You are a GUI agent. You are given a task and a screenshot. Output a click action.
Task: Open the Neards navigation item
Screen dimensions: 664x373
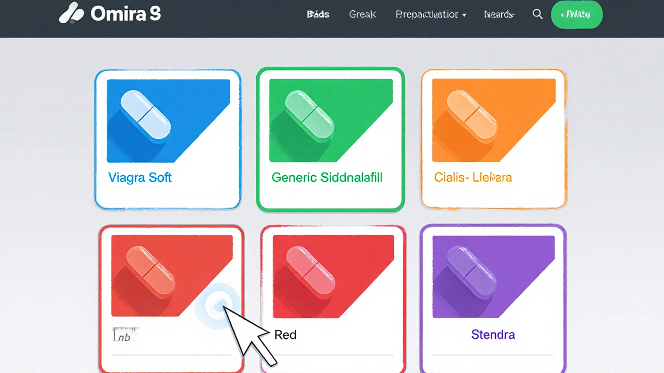(x=499, y=15)
